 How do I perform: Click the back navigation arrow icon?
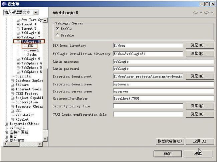point(195,13)
